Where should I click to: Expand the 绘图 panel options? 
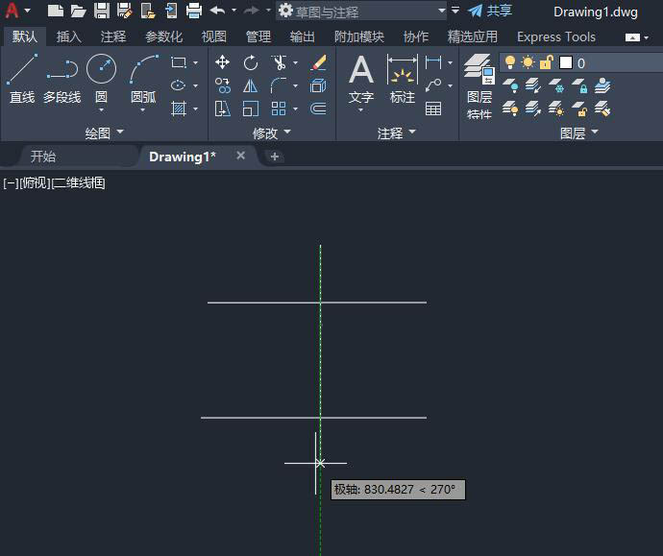click(104, 133)
